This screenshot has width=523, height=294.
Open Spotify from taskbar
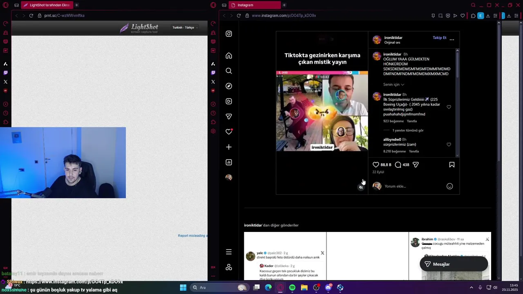pyautogui.click(x=292, y=287)
